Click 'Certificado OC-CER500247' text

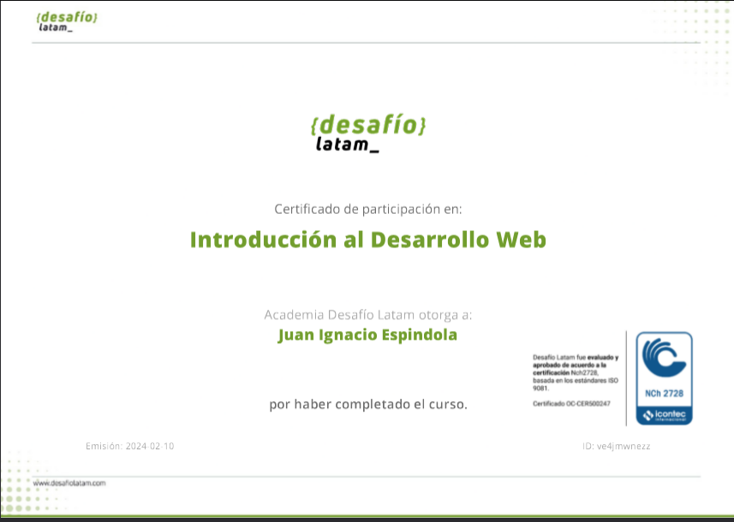pyautogui.click(x=571, y=404)
